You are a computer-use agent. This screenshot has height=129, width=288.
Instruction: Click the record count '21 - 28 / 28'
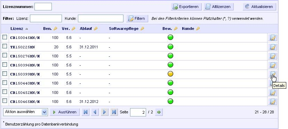(264, 112)
